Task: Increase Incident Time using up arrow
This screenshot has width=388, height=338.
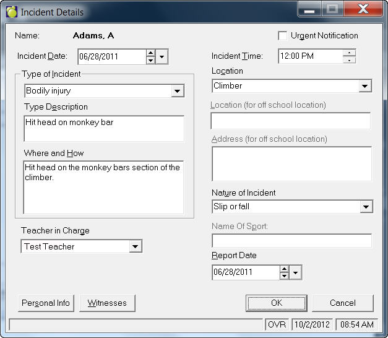Action: [x=350, y=53]
